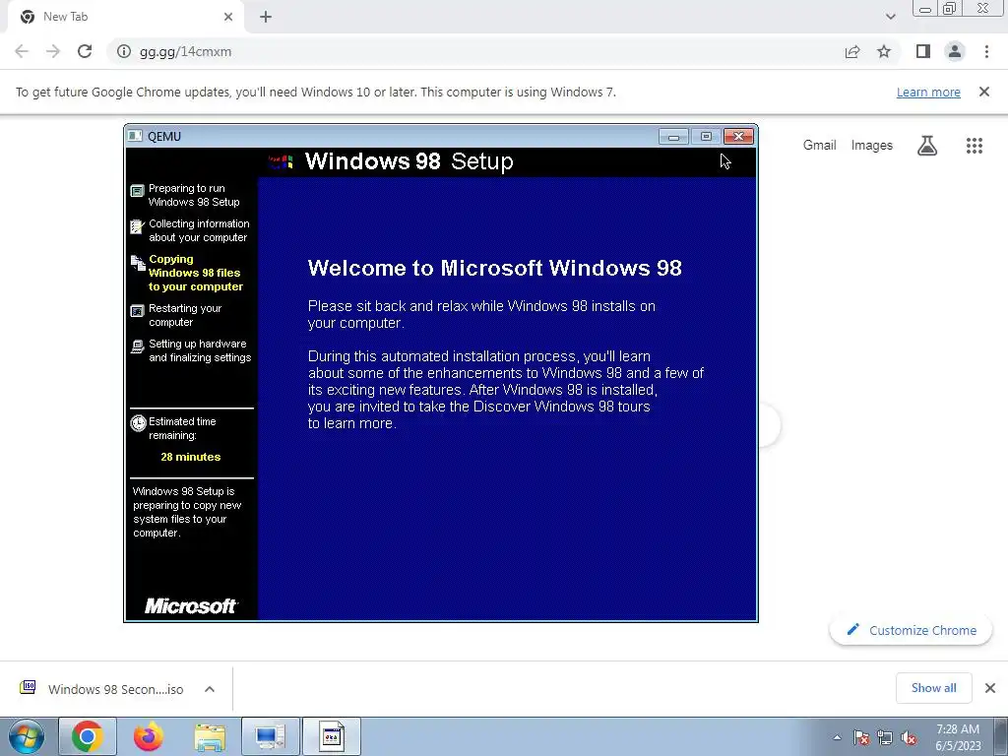Expand the Windows 98 iso download options

210,689
